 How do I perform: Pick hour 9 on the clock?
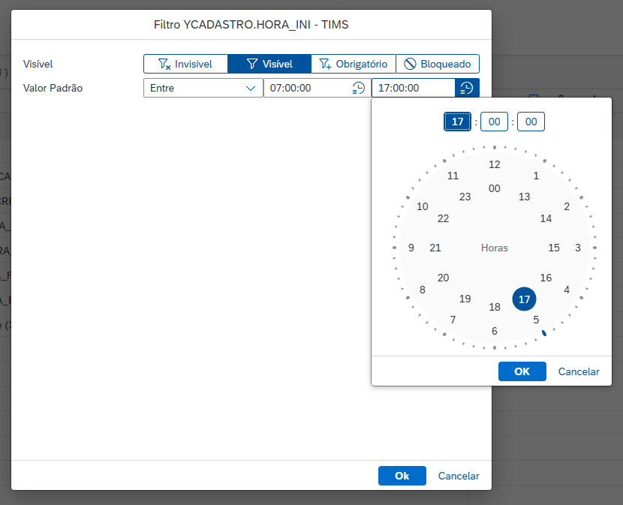tap(411, 248)
